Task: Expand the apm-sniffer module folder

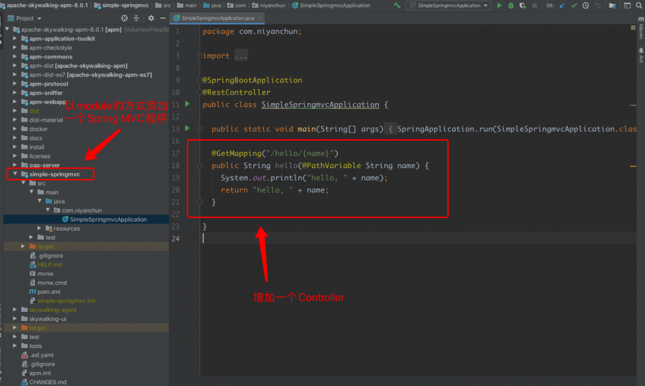Action: tap(15, 93)
